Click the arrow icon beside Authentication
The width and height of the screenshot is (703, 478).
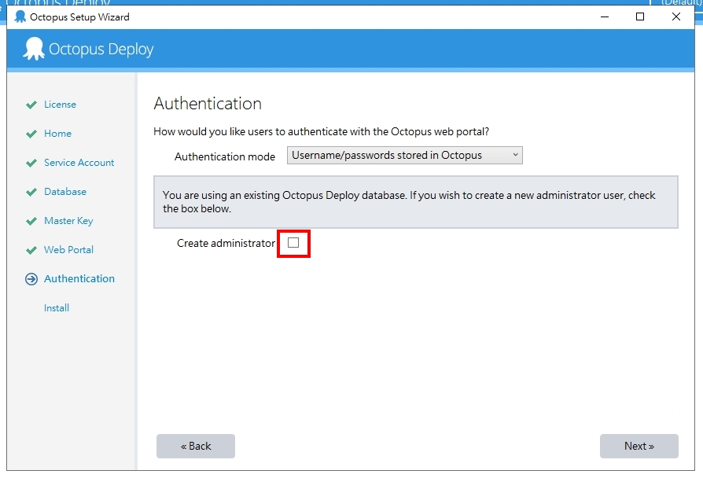tap(31, 279)
